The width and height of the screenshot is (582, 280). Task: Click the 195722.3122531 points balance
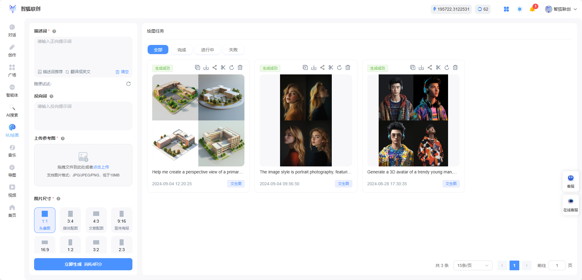pos(451,9)
